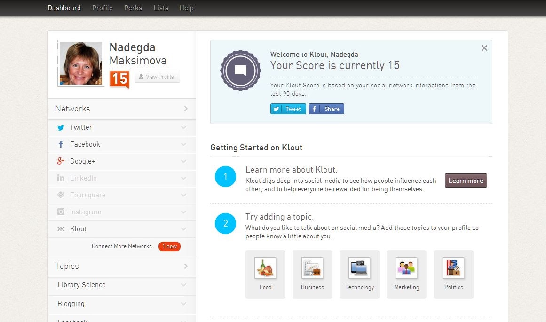Select the Business topic icon

pos(312,267)
